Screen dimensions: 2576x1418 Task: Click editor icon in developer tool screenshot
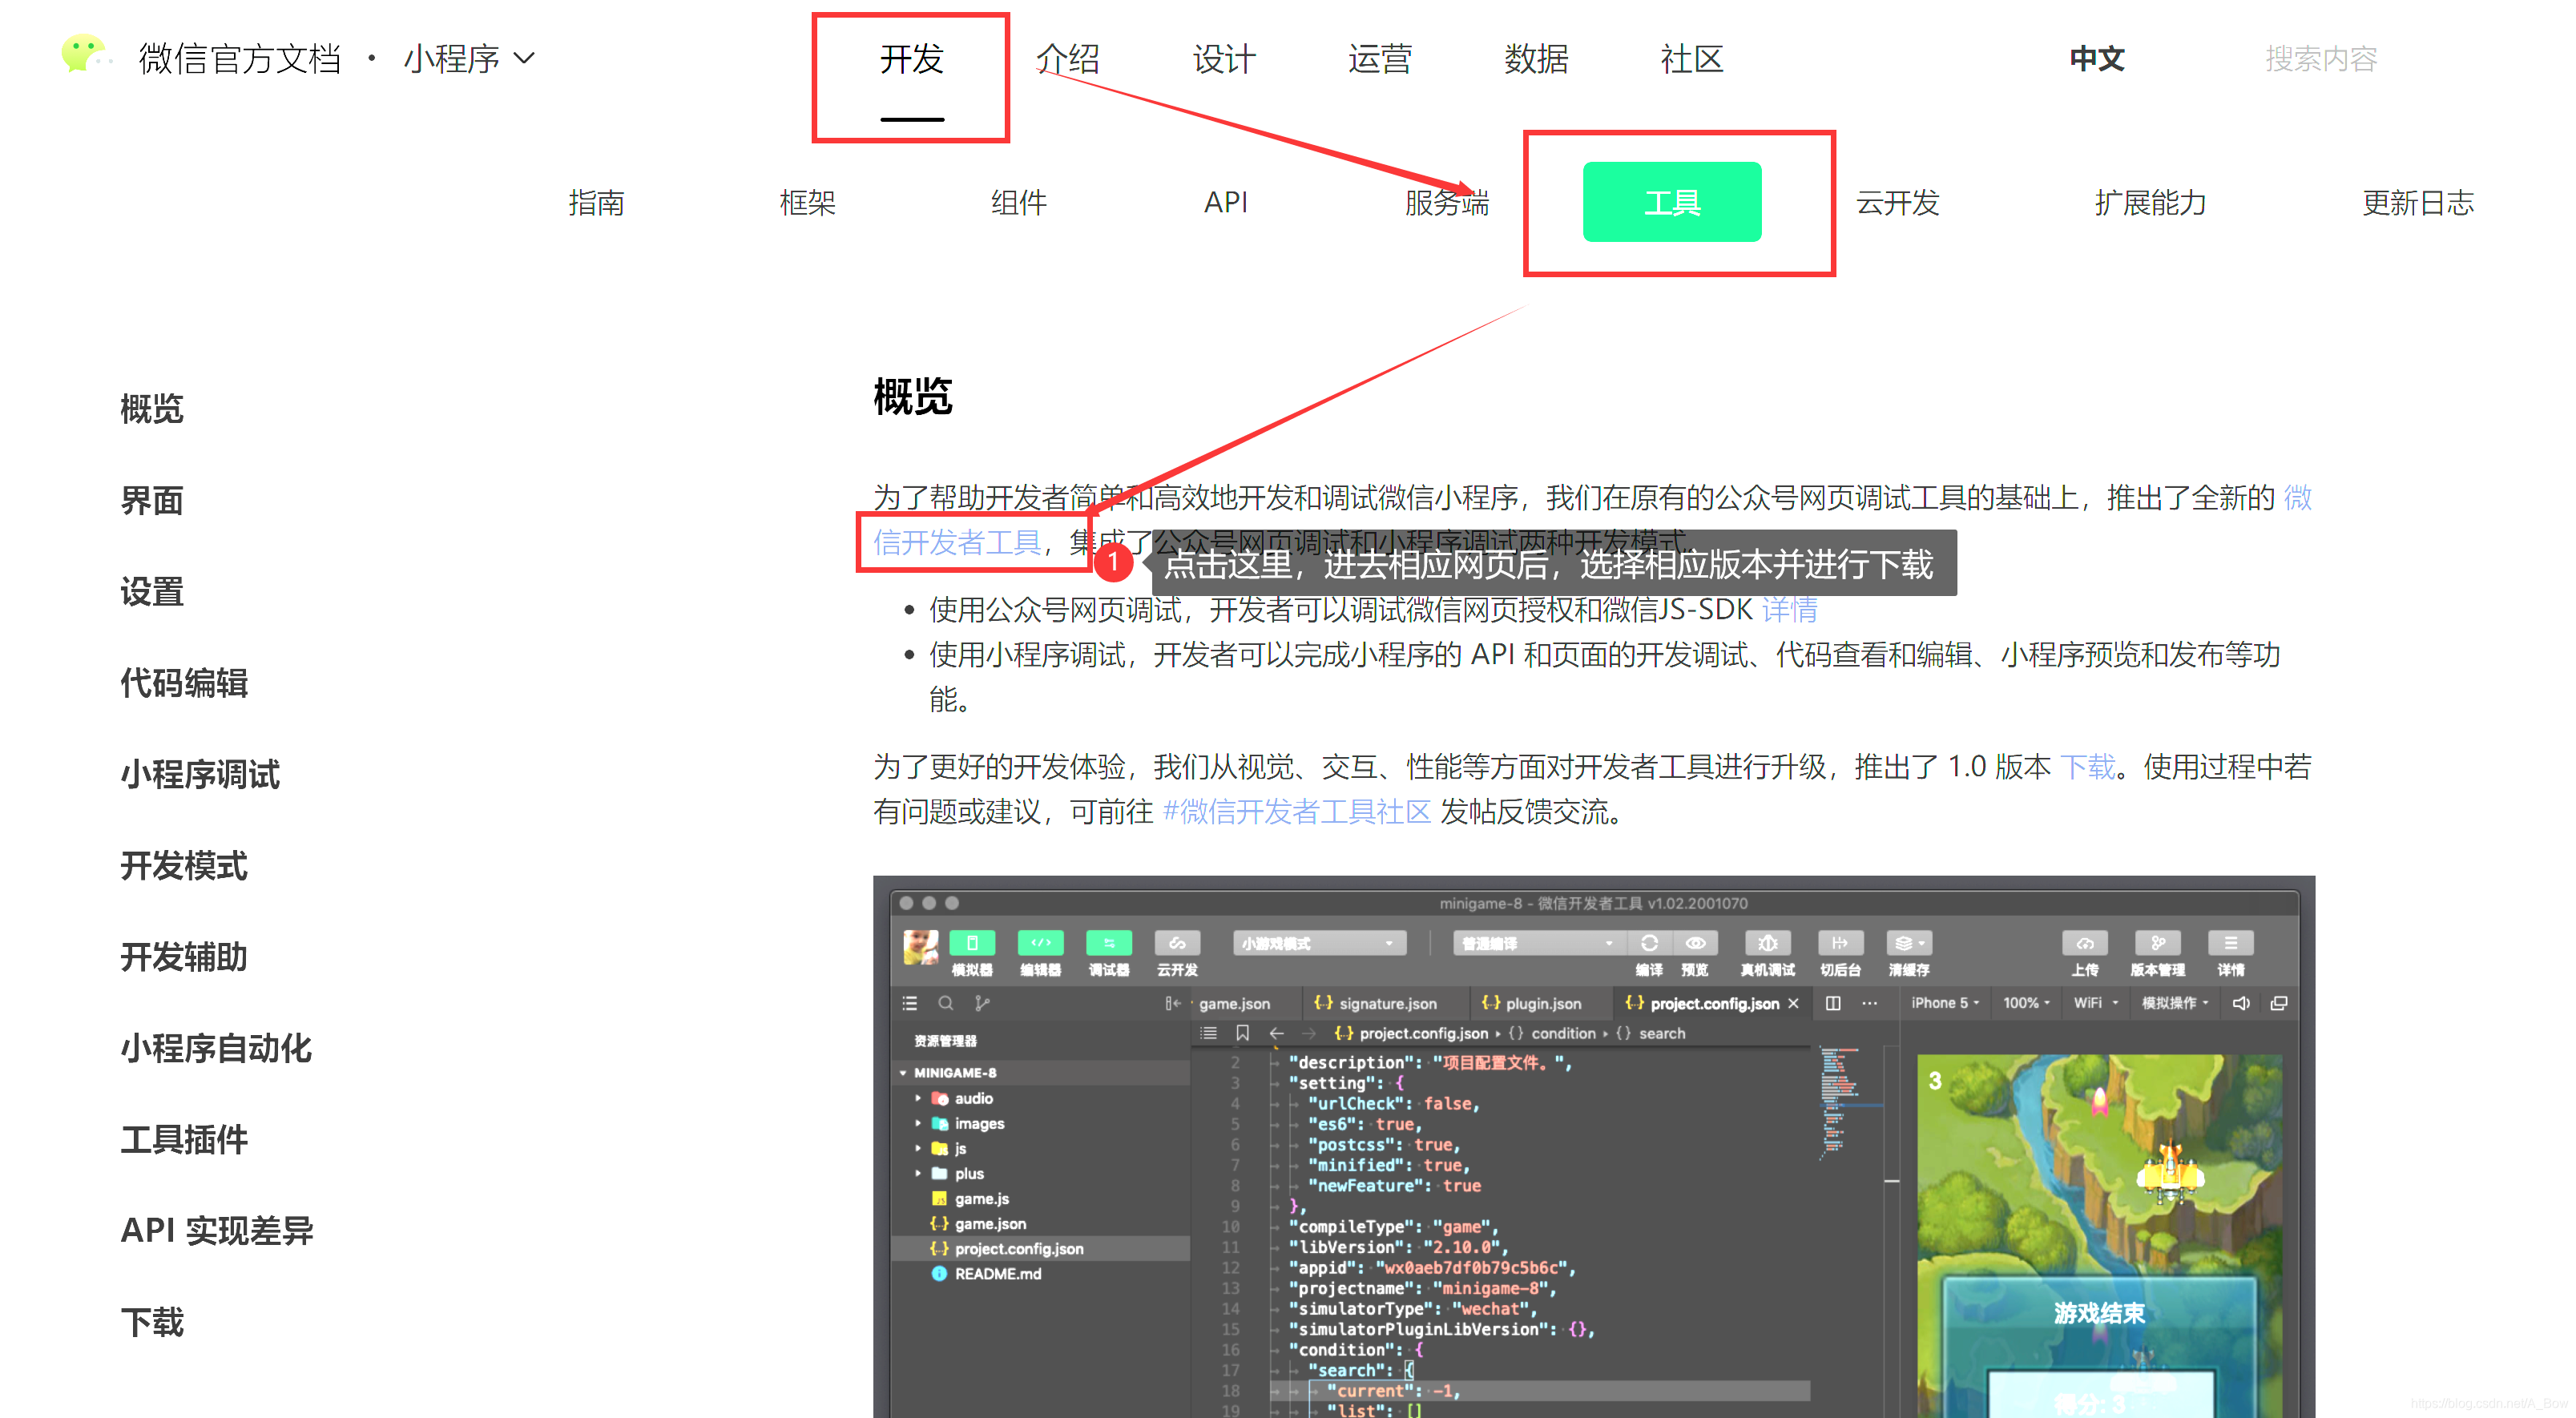tap(1040, 943)
